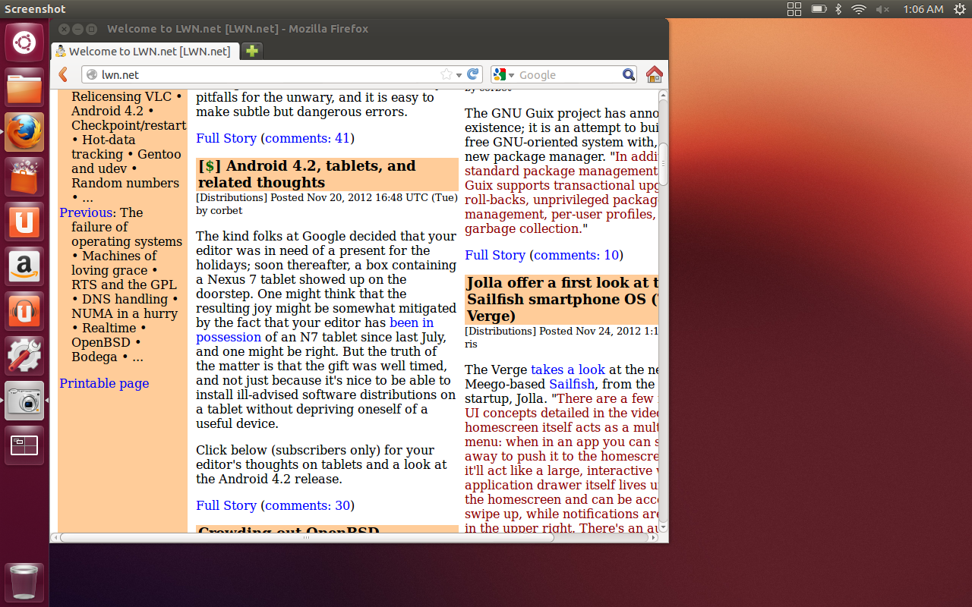Open the Workspace Switcher in the launcher
This screenshot has width=972, height=607.
pos(24,445)
